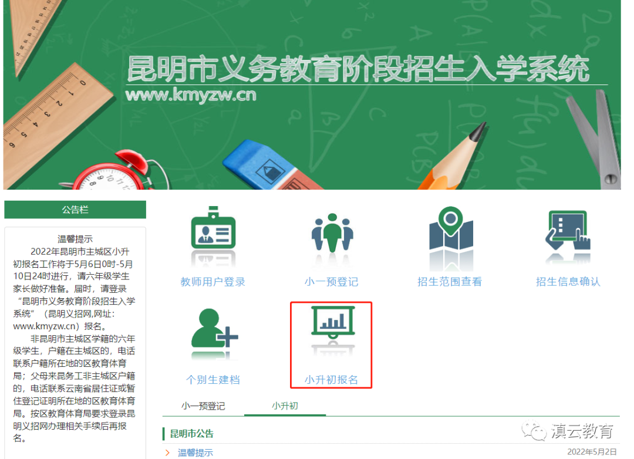Click the 2022年5月2日 announcement date
This screenshot has width=634, height=459.
(592, 452)
